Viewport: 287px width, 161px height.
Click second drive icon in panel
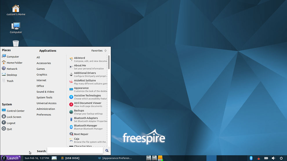[154, 158]
